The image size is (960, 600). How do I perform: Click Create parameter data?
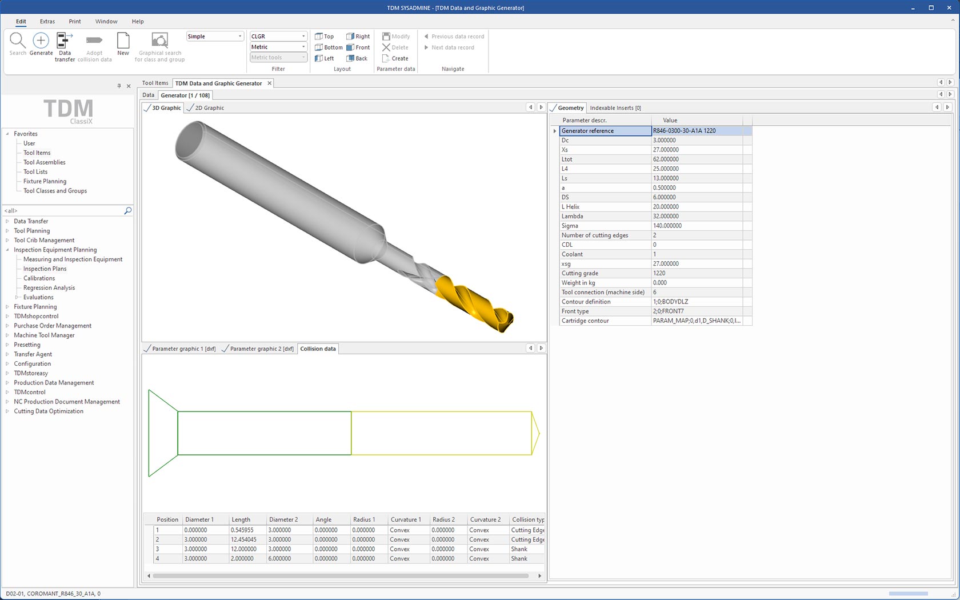[x=395, y=58]
